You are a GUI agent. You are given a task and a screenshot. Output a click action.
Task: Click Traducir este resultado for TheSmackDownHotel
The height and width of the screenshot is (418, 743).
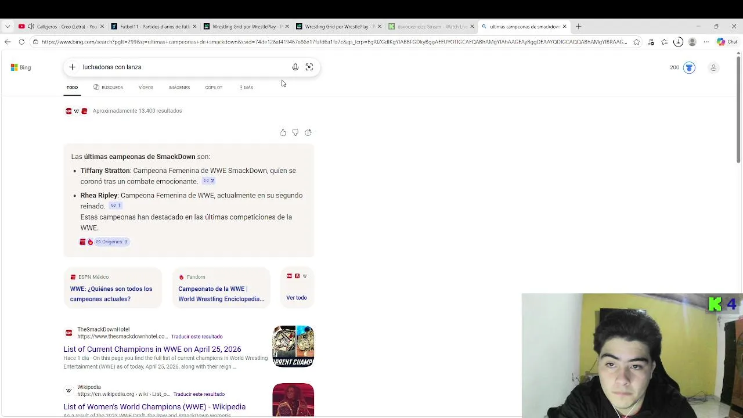197,337
